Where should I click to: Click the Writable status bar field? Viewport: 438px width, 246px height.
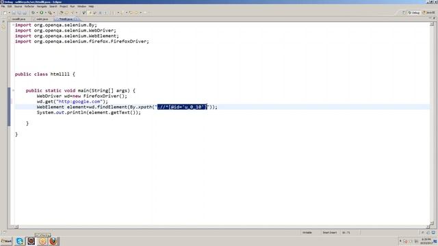pos(307,232)
